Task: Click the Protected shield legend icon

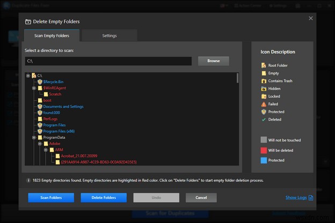Action: point(264,112)
